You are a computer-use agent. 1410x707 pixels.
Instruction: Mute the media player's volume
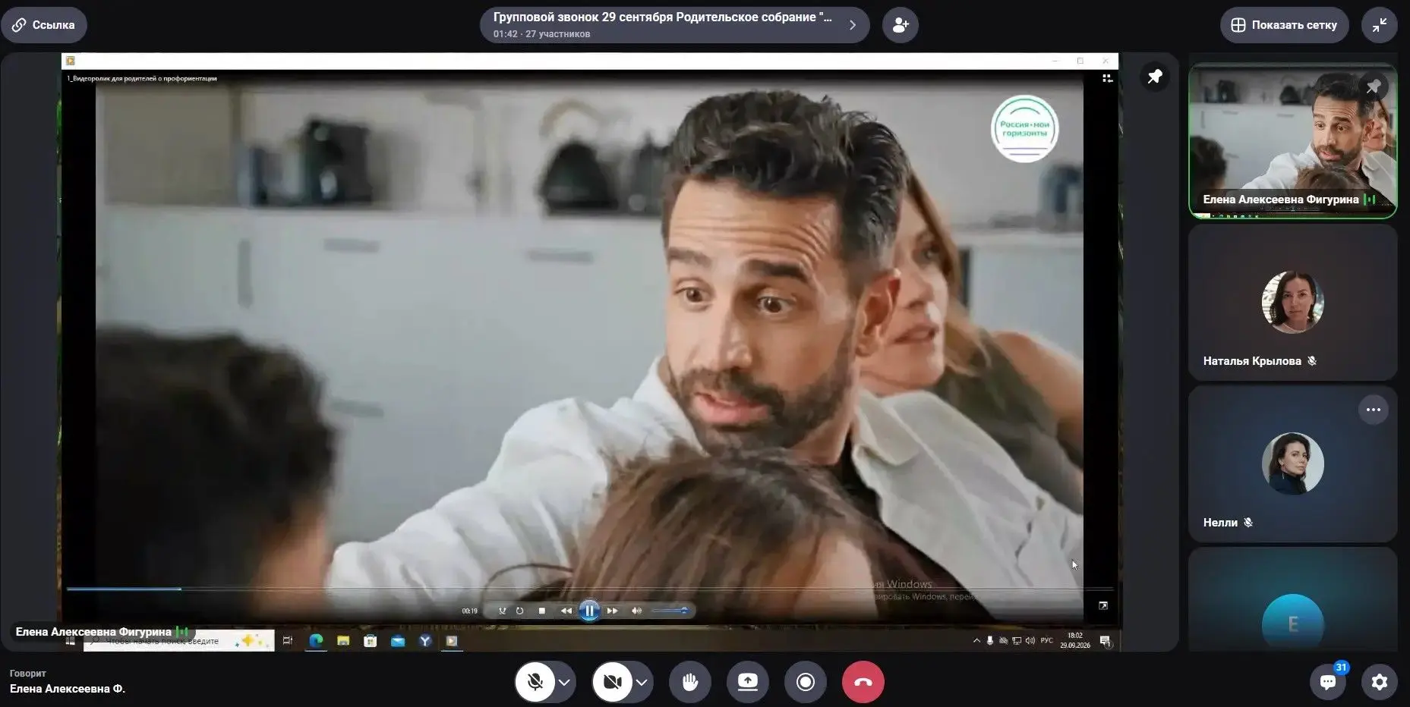click(x=637, y=611)
